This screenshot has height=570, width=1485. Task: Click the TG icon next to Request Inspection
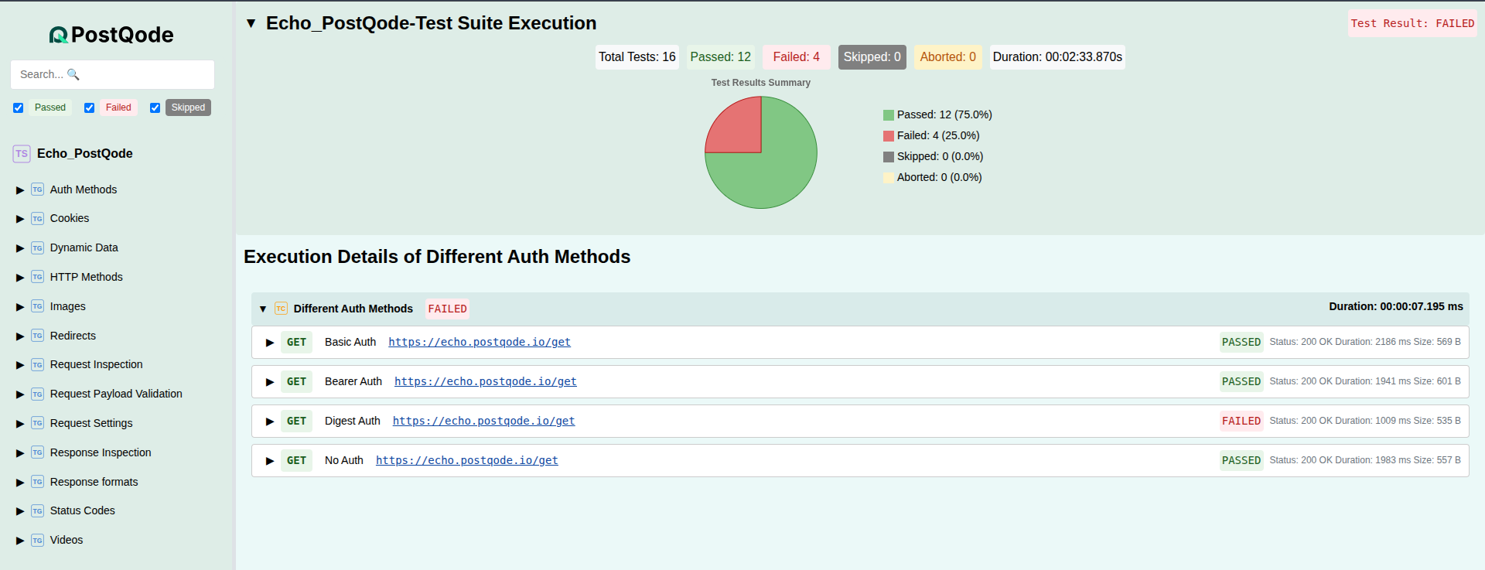(x=37, y=365)
